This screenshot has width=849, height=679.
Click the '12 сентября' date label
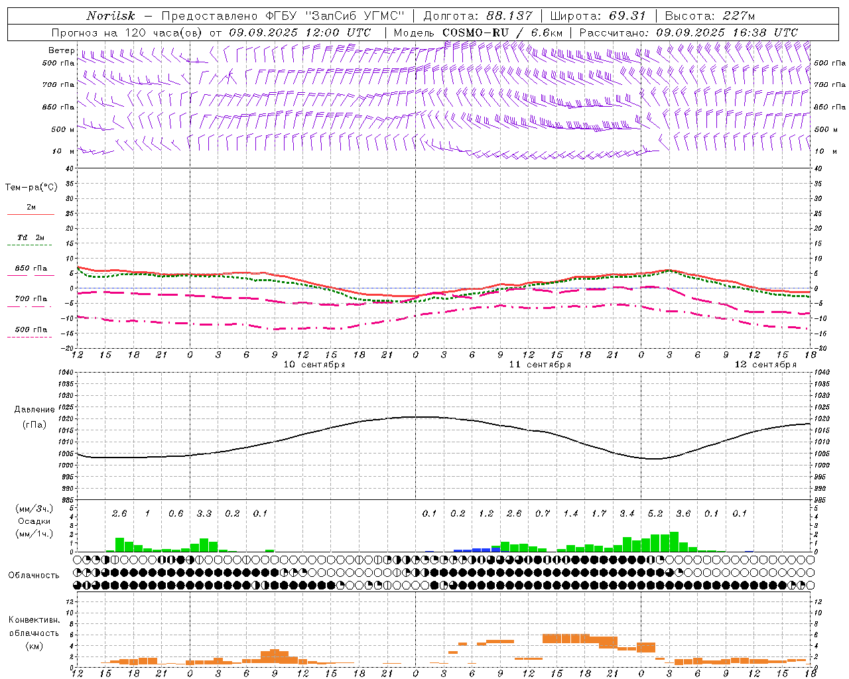(x=765, y=365)
